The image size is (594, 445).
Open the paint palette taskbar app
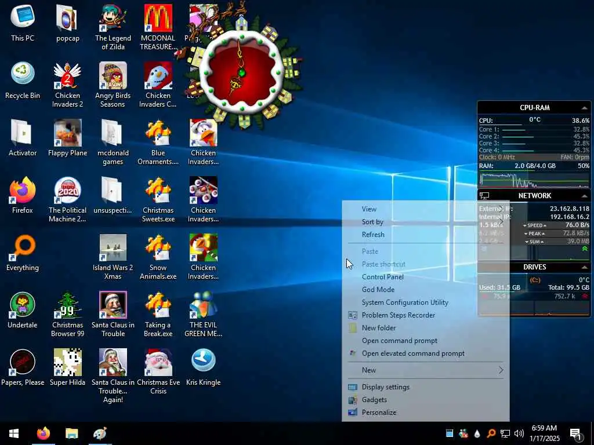pos(100,433)
